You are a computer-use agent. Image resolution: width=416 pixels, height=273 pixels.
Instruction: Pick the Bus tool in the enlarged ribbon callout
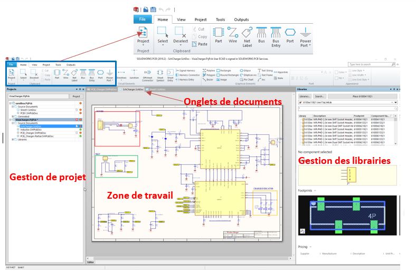pyautogui.click(x=261, y=35)
